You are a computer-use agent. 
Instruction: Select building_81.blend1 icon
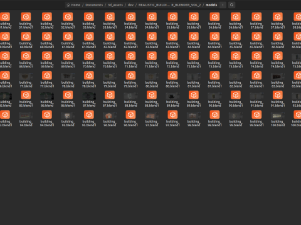point(214,76)
